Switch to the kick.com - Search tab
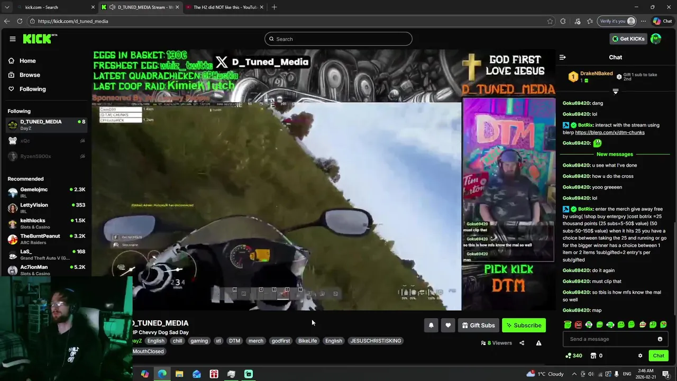This screenshot has width=677, height=381. tap(55, 7)
